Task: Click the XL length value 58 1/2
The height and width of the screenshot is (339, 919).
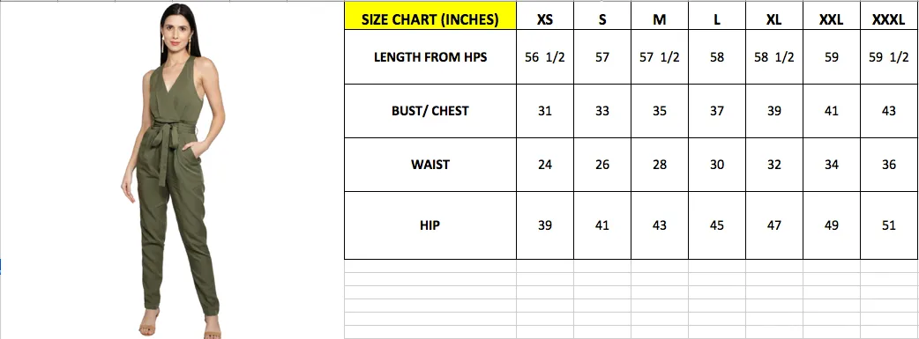Action: pos(774,56)
